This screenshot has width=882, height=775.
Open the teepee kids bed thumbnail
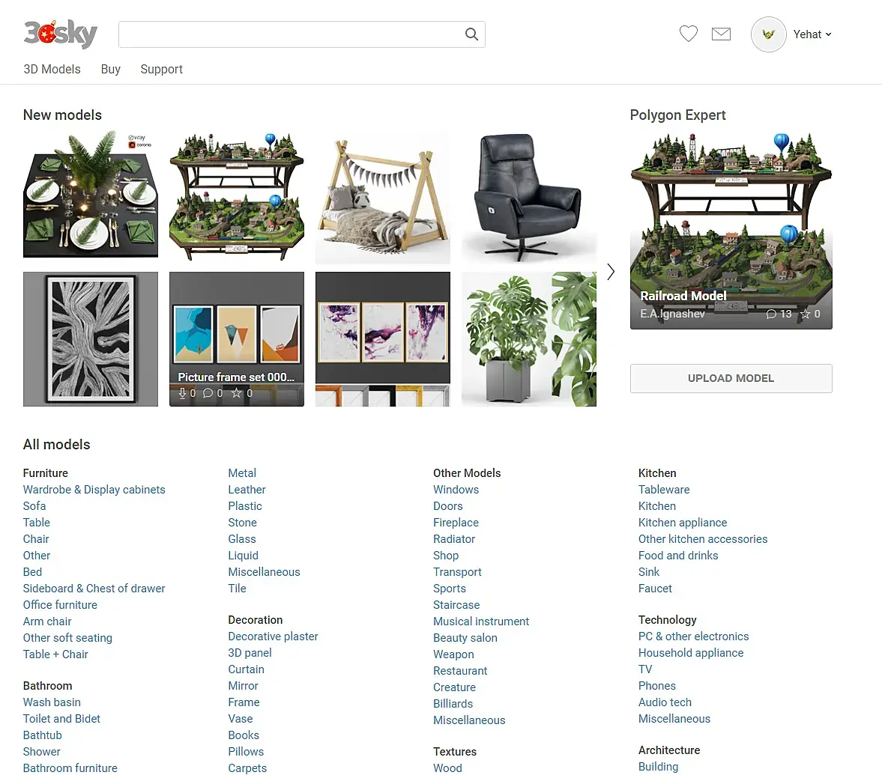coord(382,197)
